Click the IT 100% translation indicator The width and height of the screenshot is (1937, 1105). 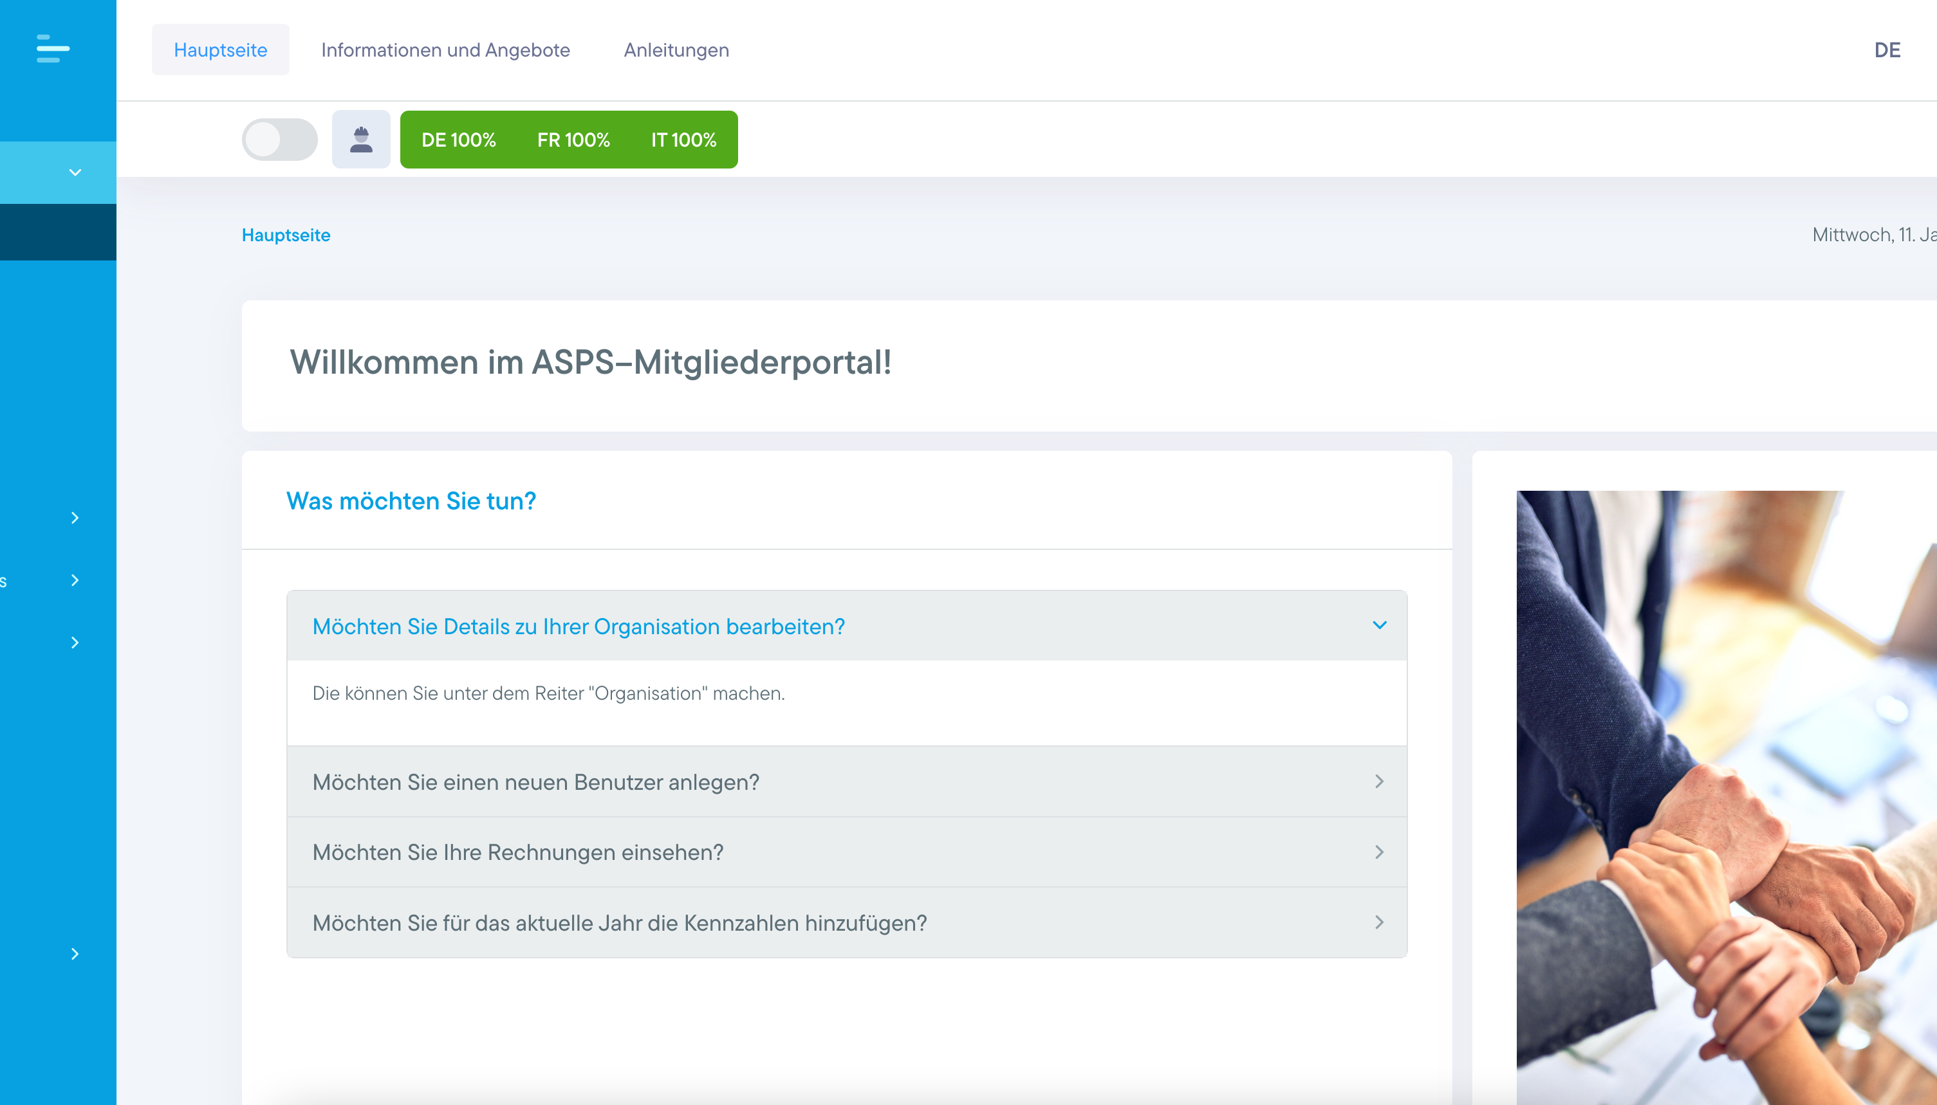pyautogui.click(x=683, y=140)
